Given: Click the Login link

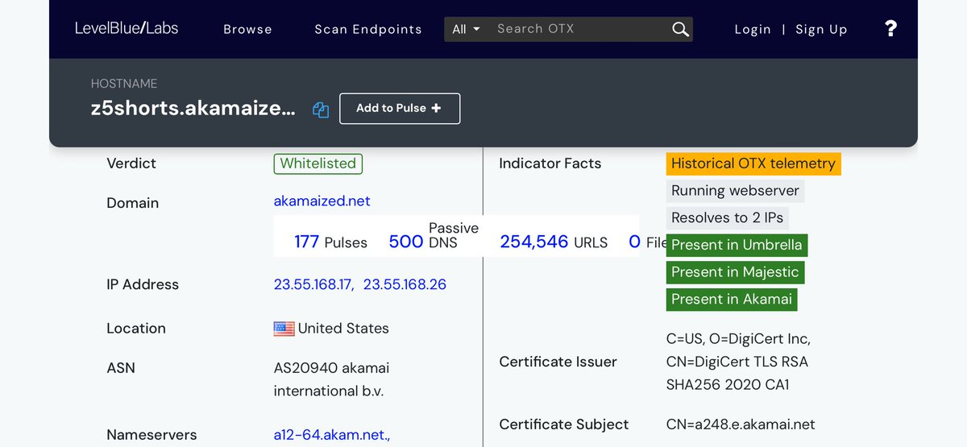Looking at the screenshot, I should tap(753, 29).
